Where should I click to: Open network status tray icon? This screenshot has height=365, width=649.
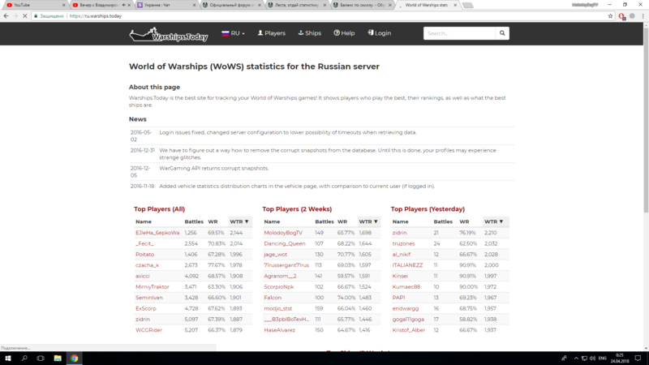(584, 359)
